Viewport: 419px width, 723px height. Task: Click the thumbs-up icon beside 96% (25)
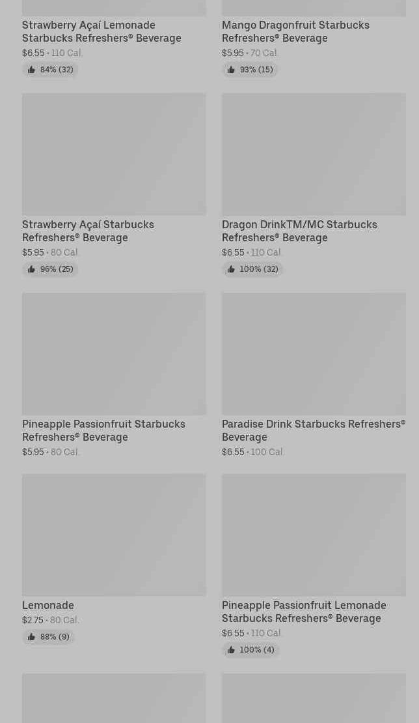pyautogui.click(x=31, y=269)
